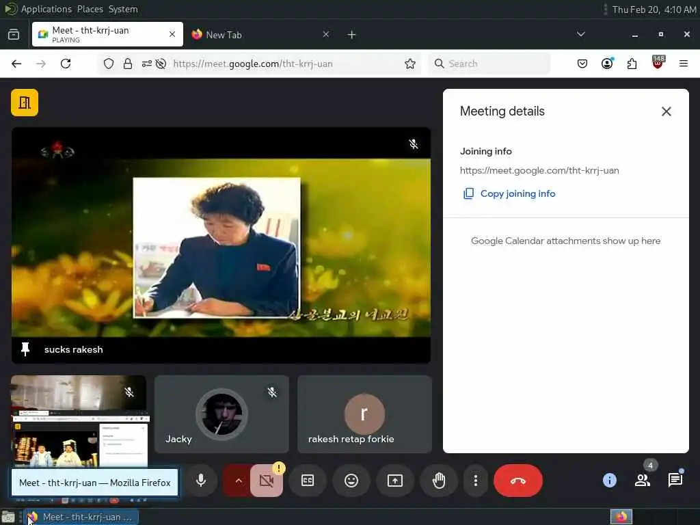Viewport: 700px width, 525px height.
Task: Click Copy joining info
Action: click(509, 193)
